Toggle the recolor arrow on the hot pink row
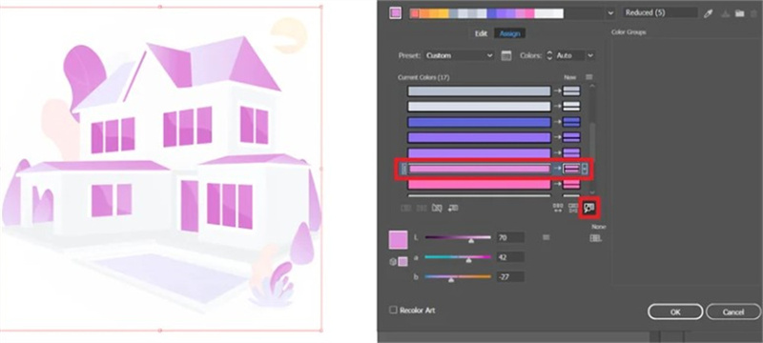This screenshot has height=343, width=763. coord(557,184)
